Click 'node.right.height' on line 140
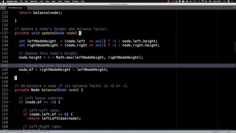236x133 pixels. [140, 45]
